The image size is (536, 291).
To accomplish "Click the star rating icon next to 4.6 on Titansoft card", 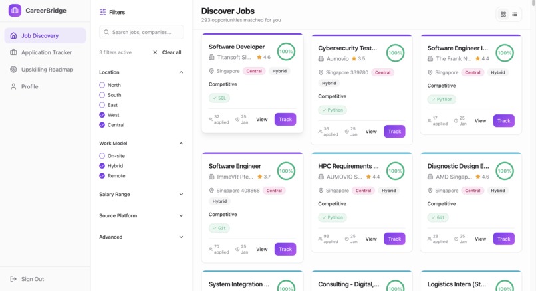I will 259,57.
